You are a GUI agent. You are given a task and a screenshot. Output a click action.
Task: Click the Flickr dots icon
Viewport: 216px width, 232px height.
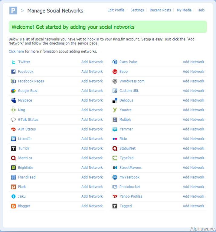click(115, 139)
